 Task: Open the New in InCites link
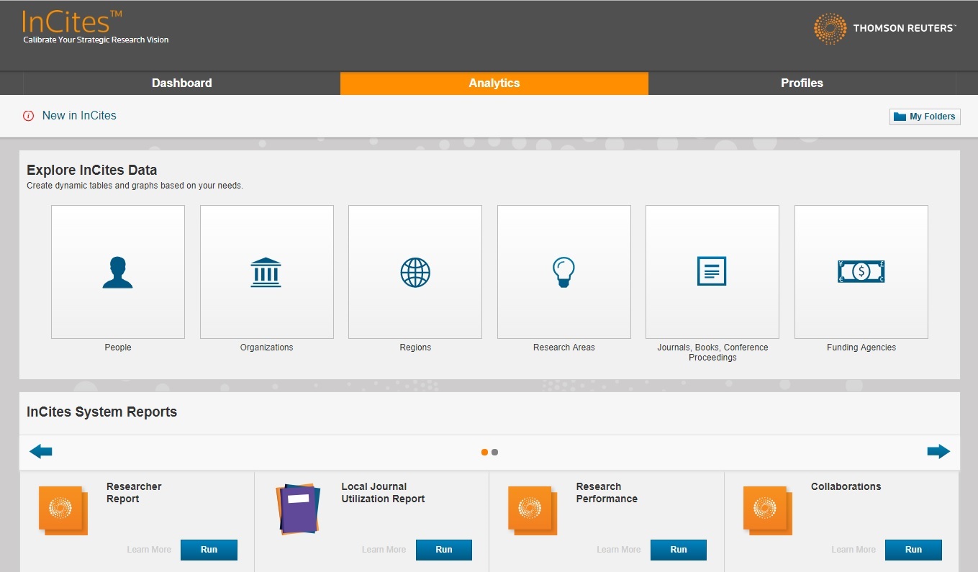(79, 116)
